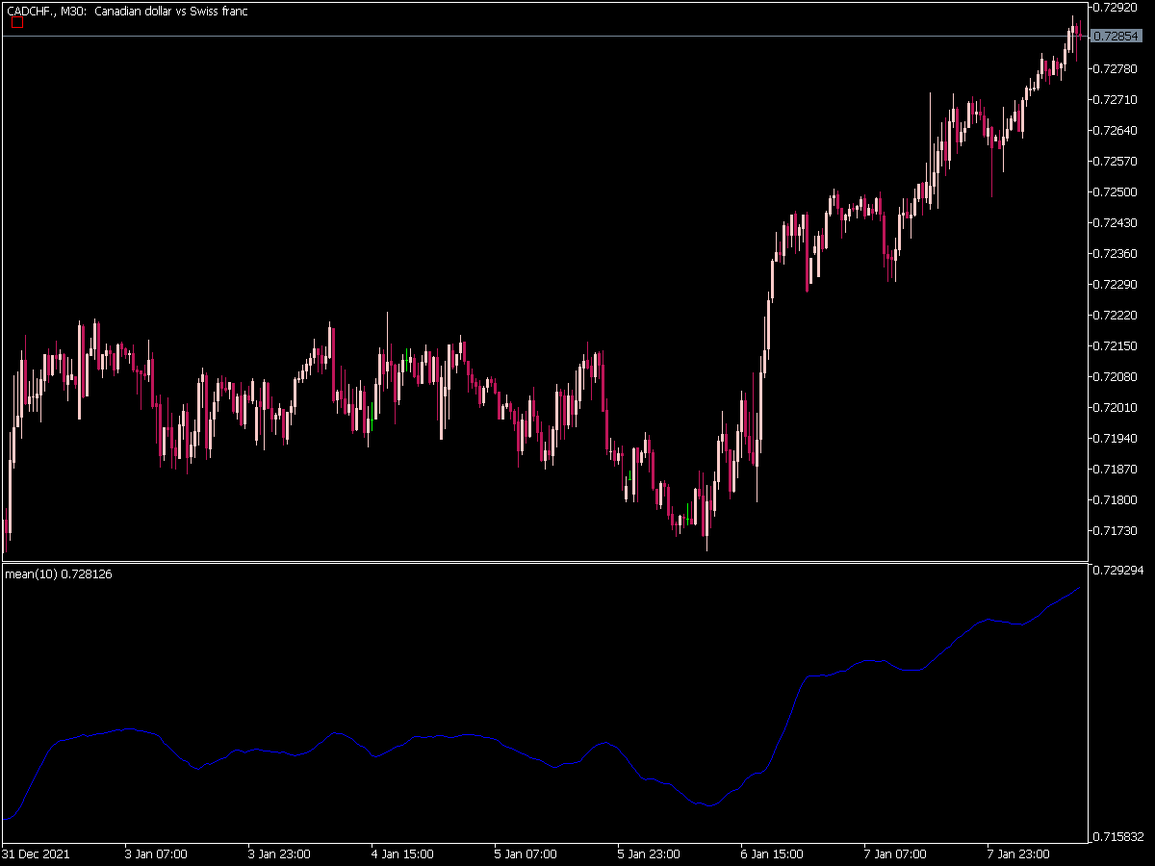
Task: Click the 5 Jan 07:00 time axis label
Action: click(x=526, y=853)
